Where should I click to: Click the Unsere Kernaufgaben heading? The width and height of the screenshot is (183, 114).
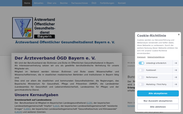pos(36,95)
